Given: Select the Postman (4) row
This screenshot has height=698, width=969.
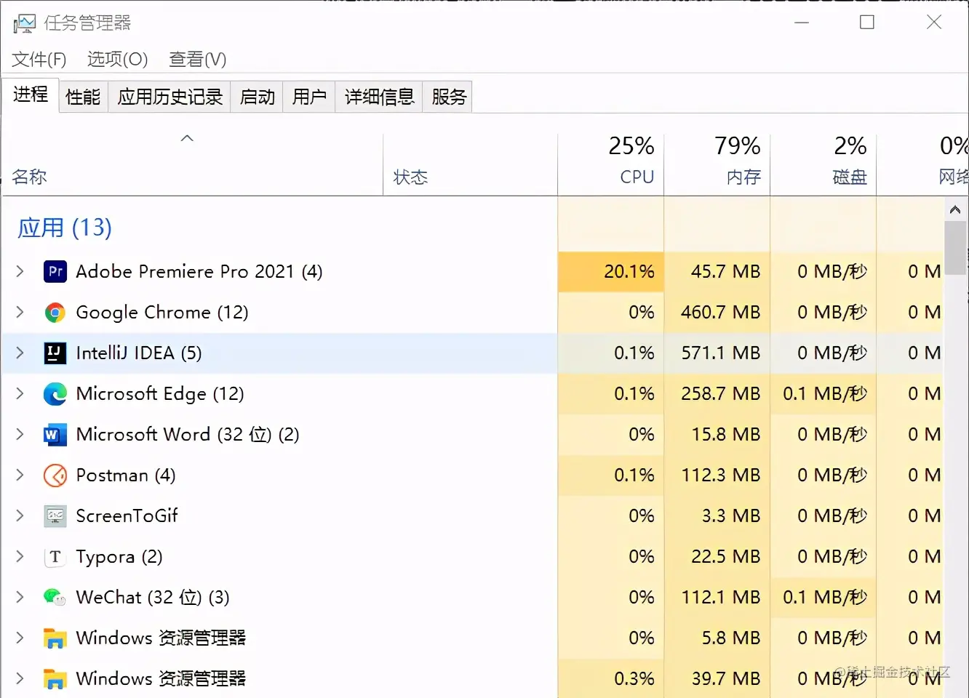Looking at the screenshot, I should 473,475.
